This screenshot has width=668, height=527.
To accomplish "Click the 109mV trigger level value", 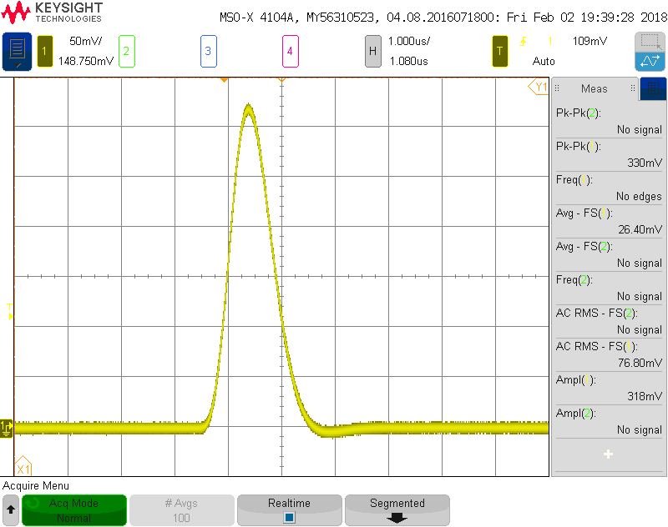I will click(590, 41).
